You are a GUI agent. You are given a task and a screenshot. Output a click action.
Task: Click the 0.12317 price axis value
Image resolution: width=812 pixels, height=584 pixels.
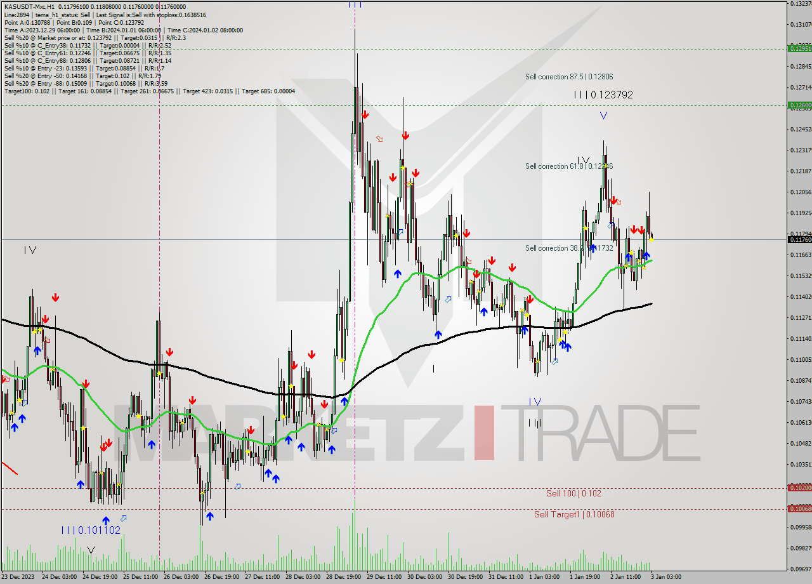[x=801, y=150]
